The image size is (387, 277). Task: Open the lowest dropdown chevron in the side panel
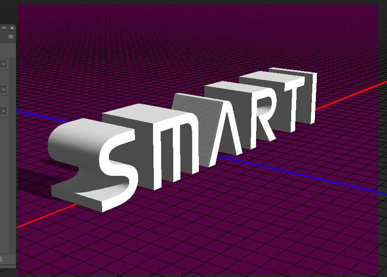pyautogui.click(x=4, y=111)
